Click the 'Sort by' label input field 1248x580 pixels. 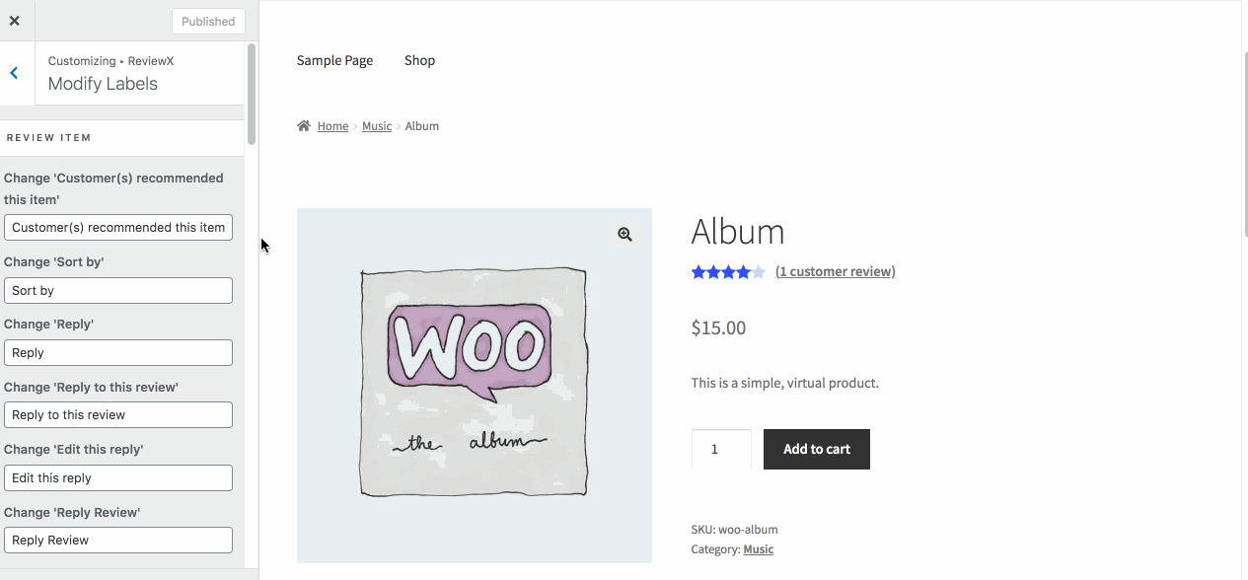coord(118,290)
